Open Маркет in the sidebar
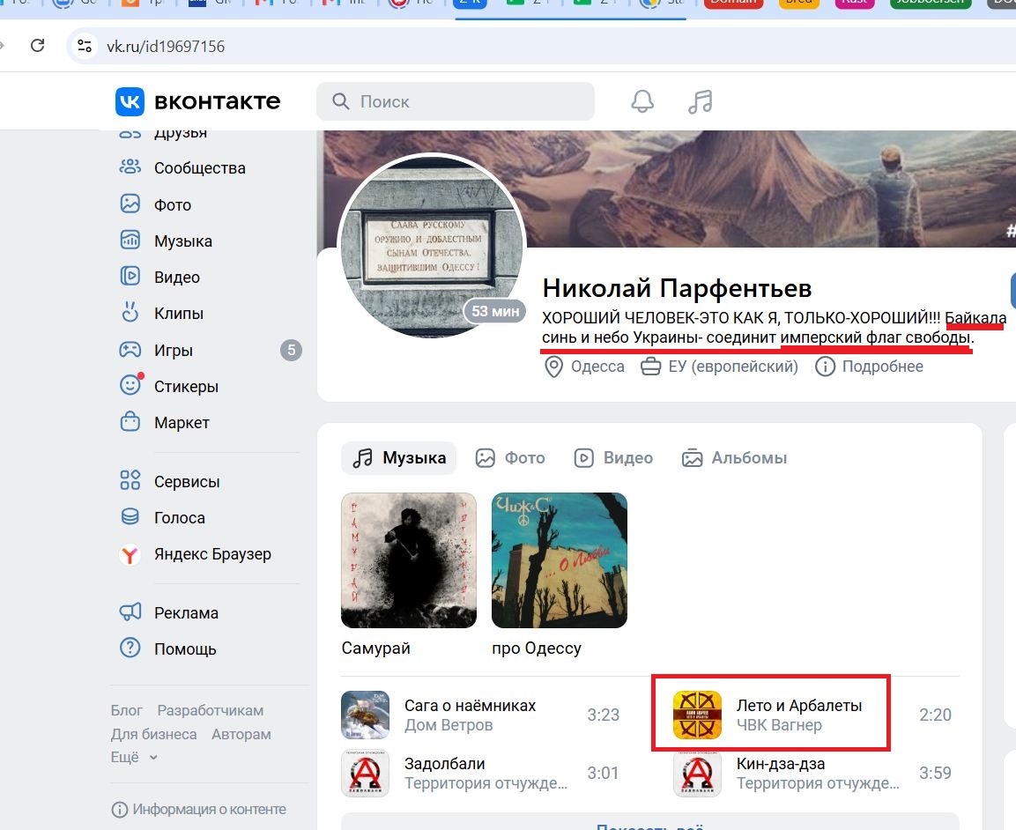The image size is (1016, 830). pos(165,422)
